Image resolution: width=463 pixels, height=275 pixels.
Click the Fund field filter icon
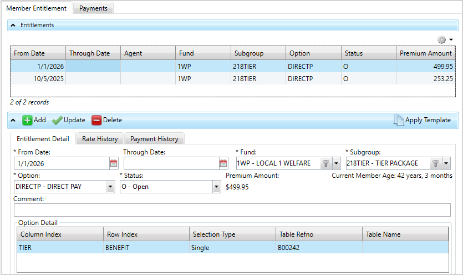tap(325, 163)
